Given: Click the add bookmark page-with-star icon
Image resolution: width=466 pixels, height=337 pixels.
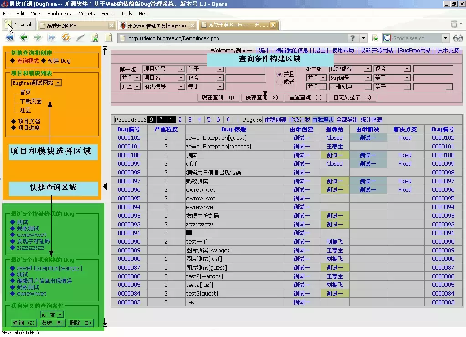Looking at the screenshot, I should [x=94, y=38].
